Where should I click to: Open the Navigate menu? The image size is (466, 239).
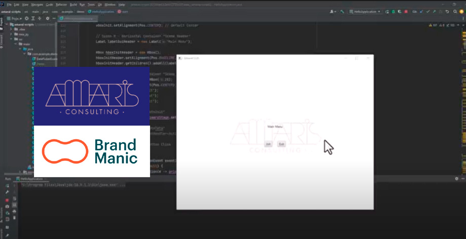[37, 5]
